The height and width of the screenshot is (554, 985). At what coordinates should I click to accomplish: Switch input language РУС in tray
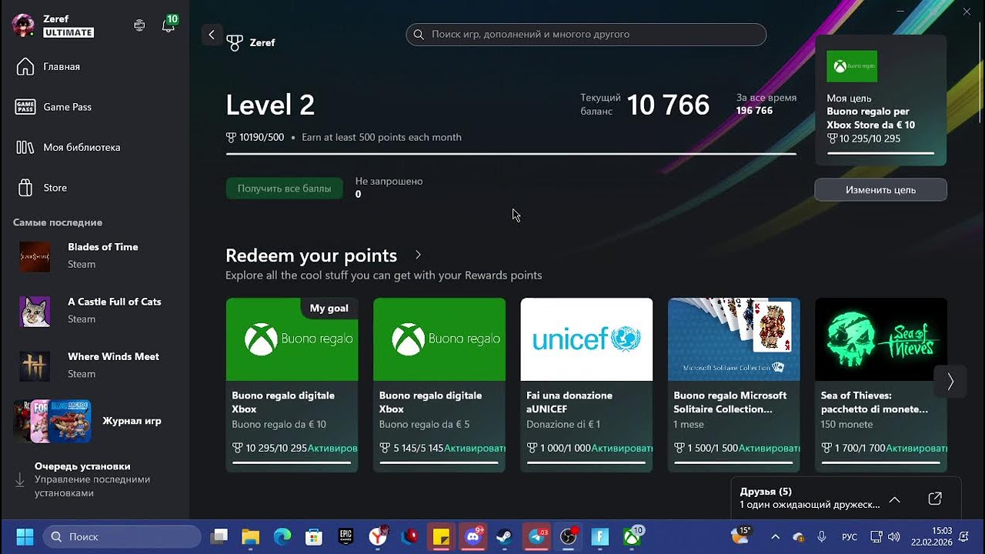[x=850, y=537]
